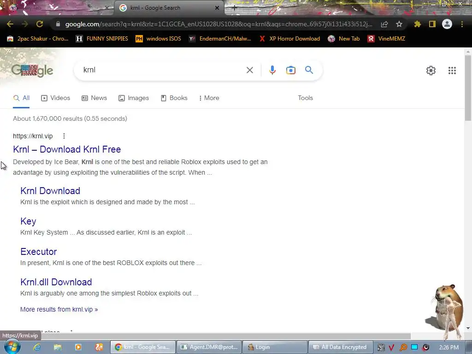Open search by image camera icon
Viewport: 472px width, 354px height.
pos(291,70)
